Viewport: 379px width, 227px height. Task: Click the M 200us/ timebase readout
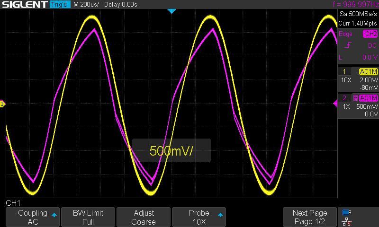86,4
